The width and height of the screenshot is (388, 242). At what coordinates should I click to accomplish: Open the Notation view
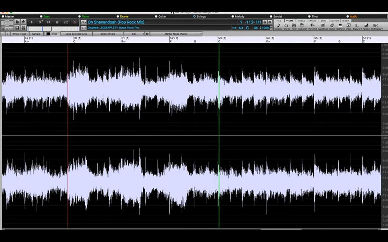point(278,26)
